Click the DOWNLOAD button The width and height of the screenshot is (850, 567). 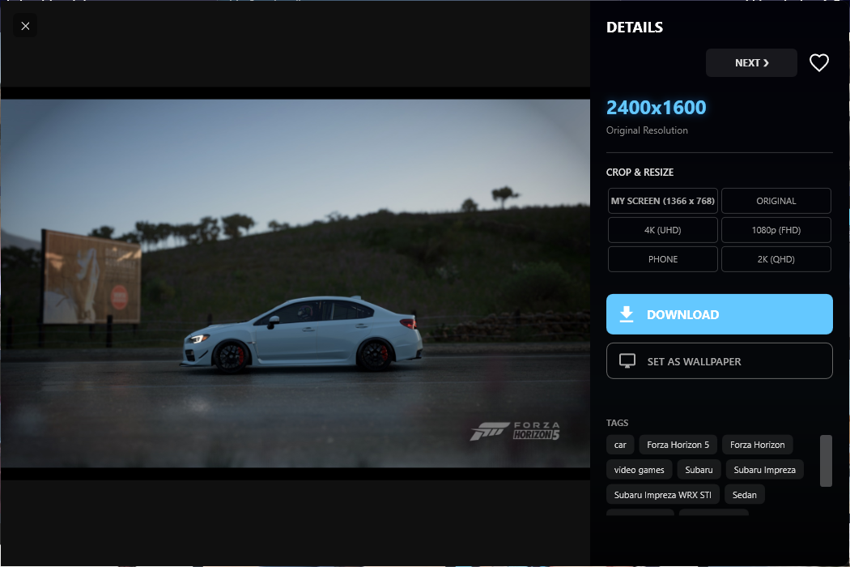(720, 314)
